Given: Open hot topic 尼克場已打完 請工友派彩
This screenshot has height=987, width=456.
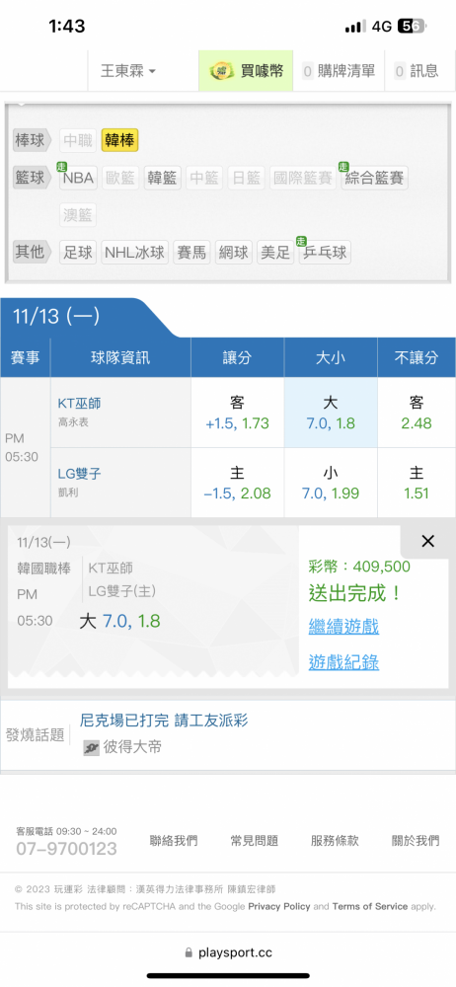Looking at the screenshot, I should point(165,721).
